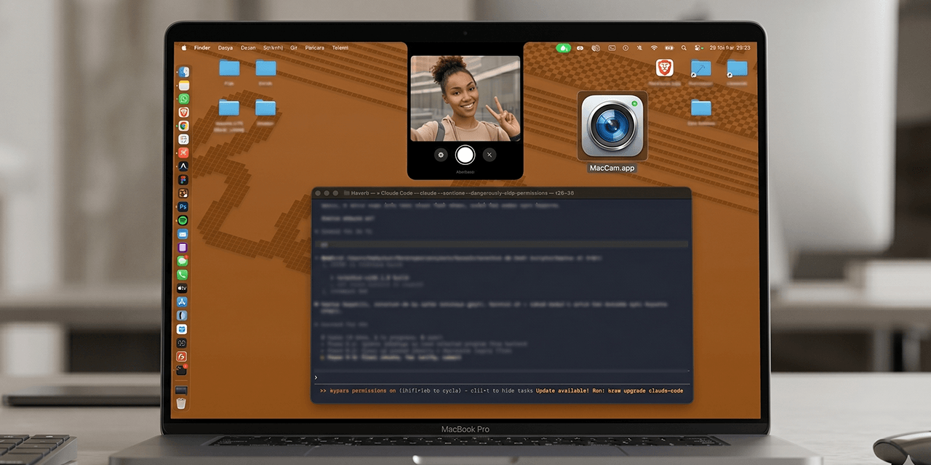Viewport: 931px width, 465px height.
Task: Click the Bluetooth status icon
Action: click(639, 48)
